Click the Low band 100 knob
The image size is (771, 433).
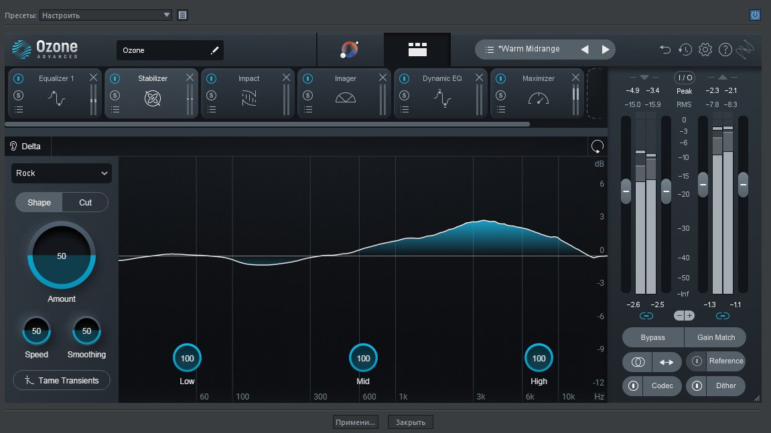click(188, 358)
